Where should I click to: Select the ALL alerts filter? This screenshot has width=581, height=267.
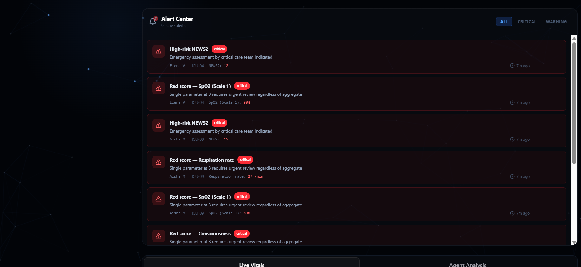[504, 22]
